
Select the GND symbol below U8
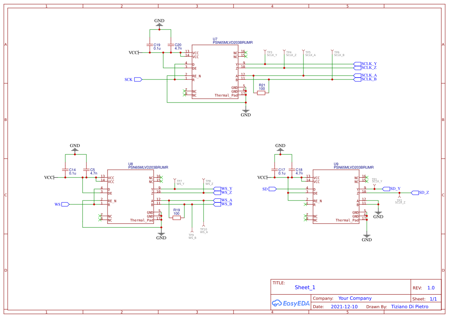pos(161,234)
